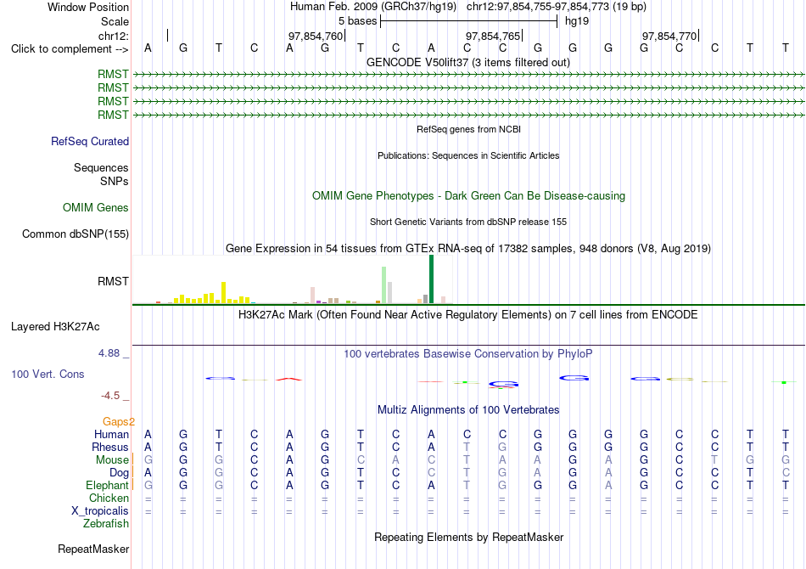Click the Window Position label
The height and width of the screenshot is (569, 806).
click(88, 7)
